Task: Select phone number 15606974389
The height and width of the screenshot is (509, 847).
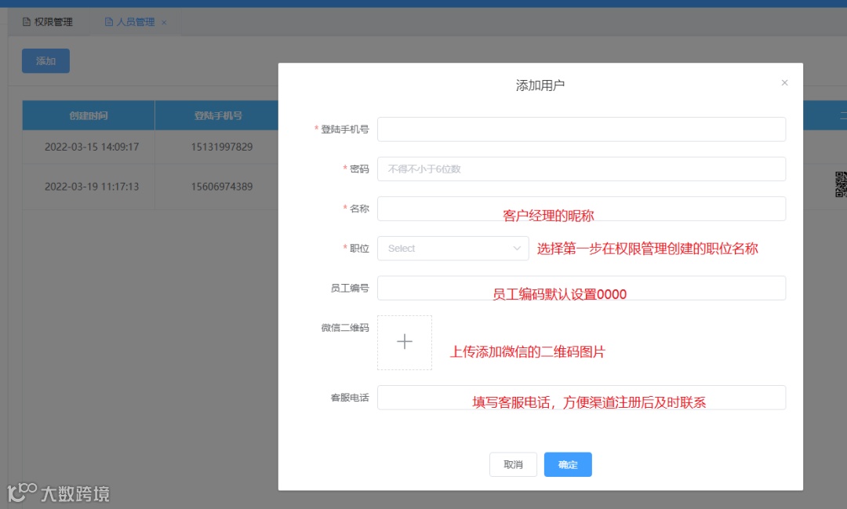Action: coord(221,187)
